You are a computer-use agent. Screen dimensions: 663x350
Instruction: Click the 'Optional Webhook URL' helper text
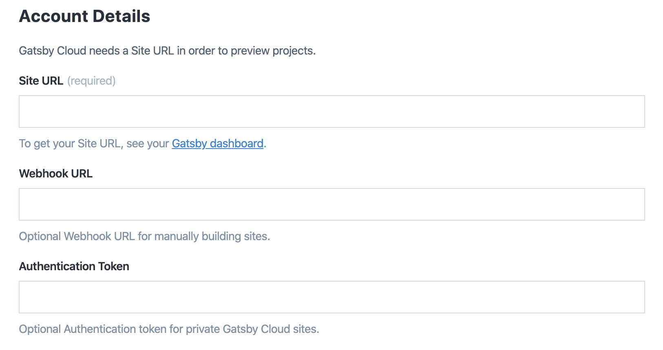click(x=144, y=236)
